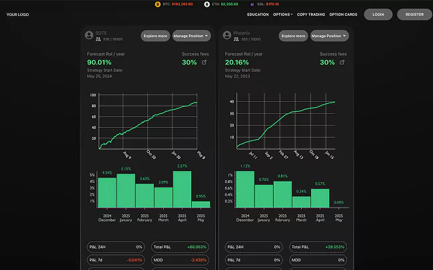433x270 pixels.
Task: Open 0DTE success fees external link icon
Action: click(x=204, y=63)
